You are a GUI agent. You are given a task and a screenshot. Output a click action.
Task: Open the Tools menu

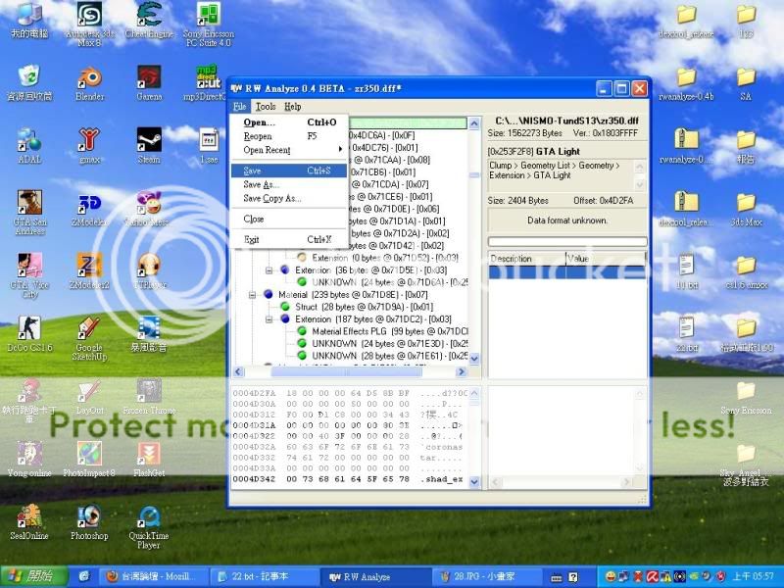[266, 106]
